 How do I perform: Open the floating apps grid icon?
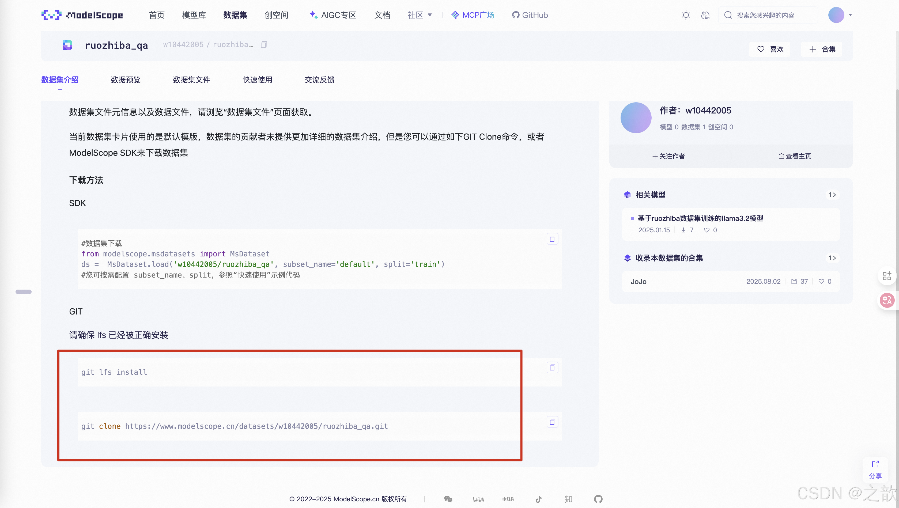coord(887,276)
